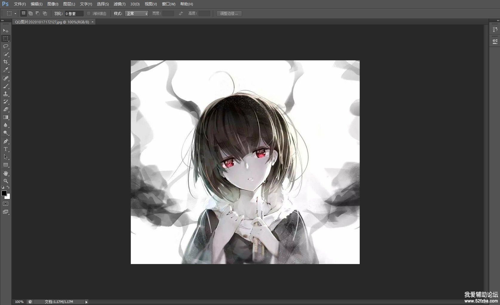Pick the Zoom magnifier tool
Viewport: 500px width, 305px height.
click(6, 181)
